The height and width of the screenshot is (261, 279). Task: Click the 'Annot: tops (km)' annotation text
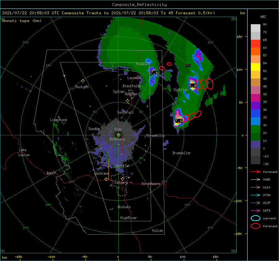(x=22, y=21)
